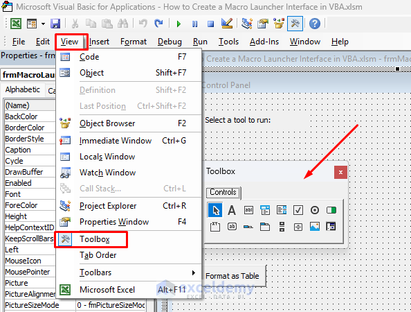Click the green Run Sub/UserForm icon
The width and height of the screenshot is (411, 312).
point(179,24)
